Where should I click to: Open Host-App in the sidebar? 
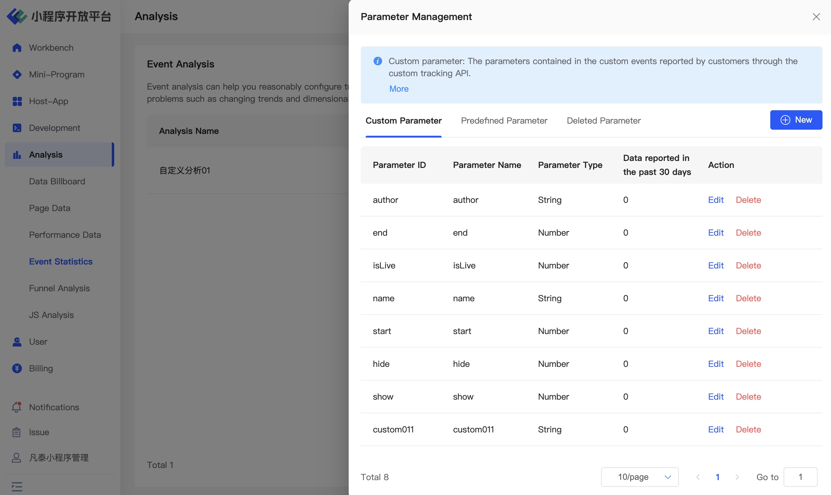[x=60, y=101]
